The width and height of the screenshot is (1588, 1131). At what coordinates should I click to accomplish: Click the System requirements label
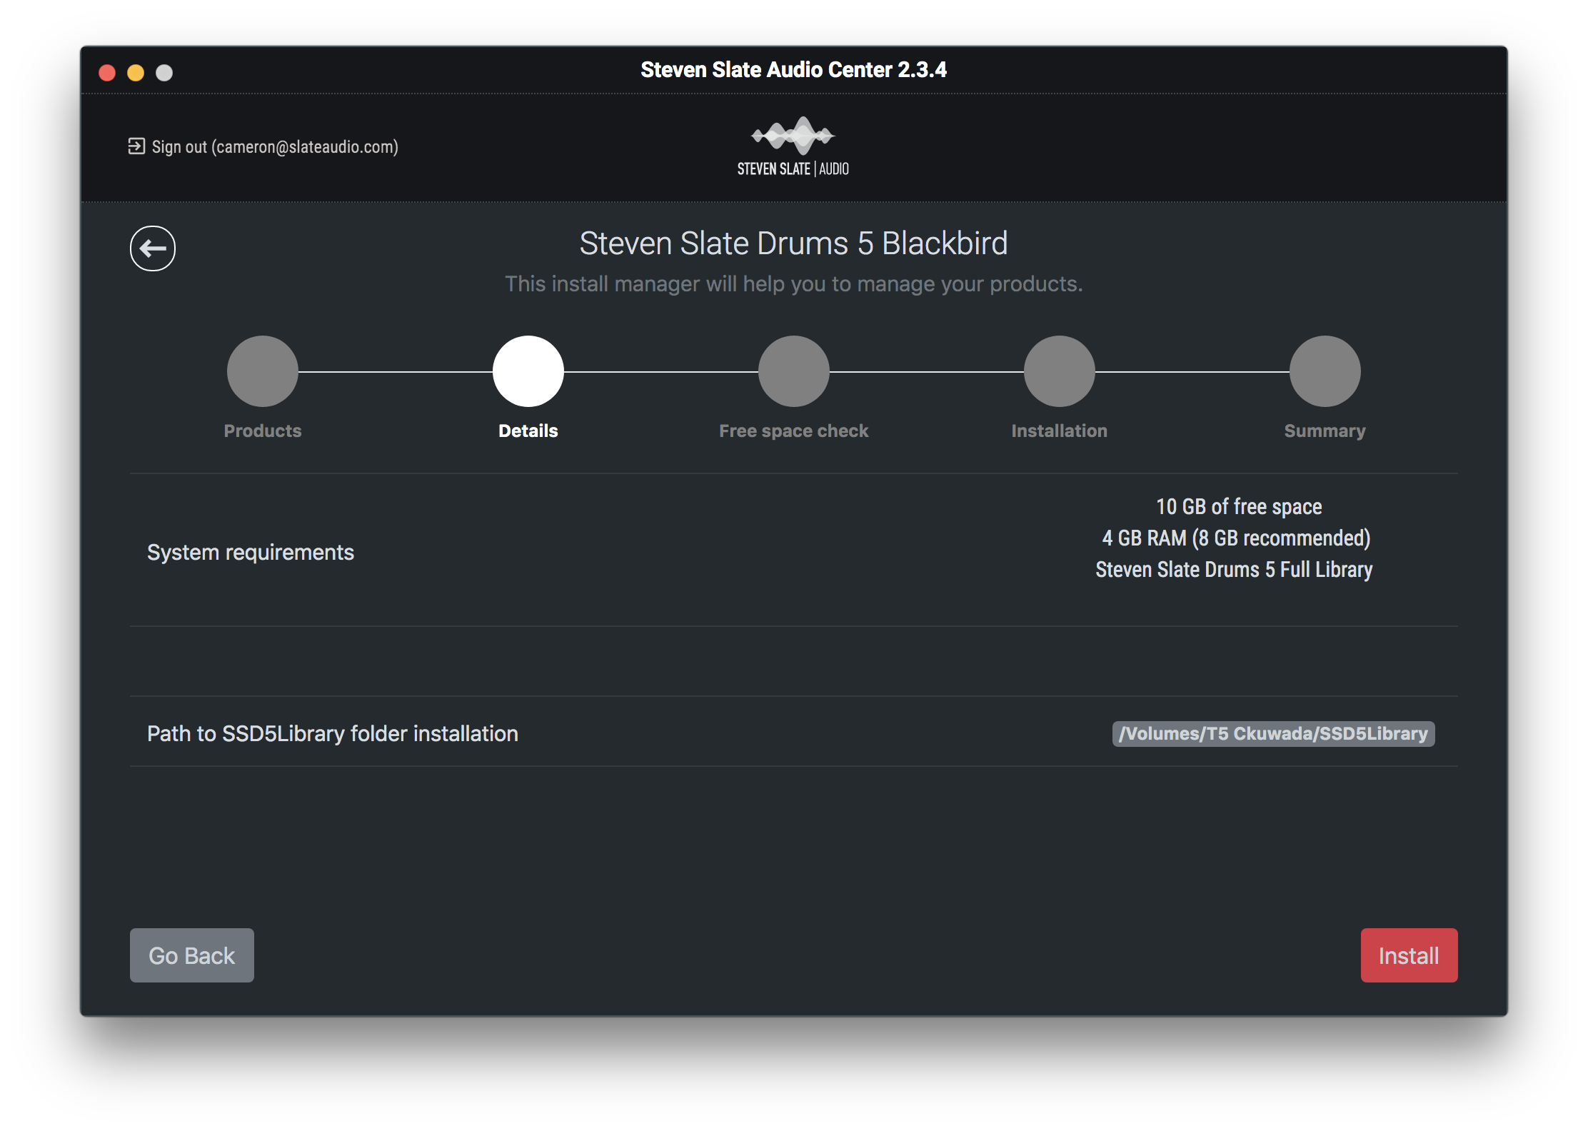(x=251, y=552)
